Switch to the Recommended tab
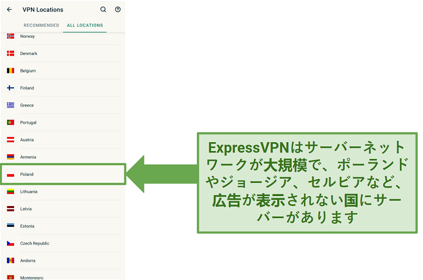 [41, 25]
